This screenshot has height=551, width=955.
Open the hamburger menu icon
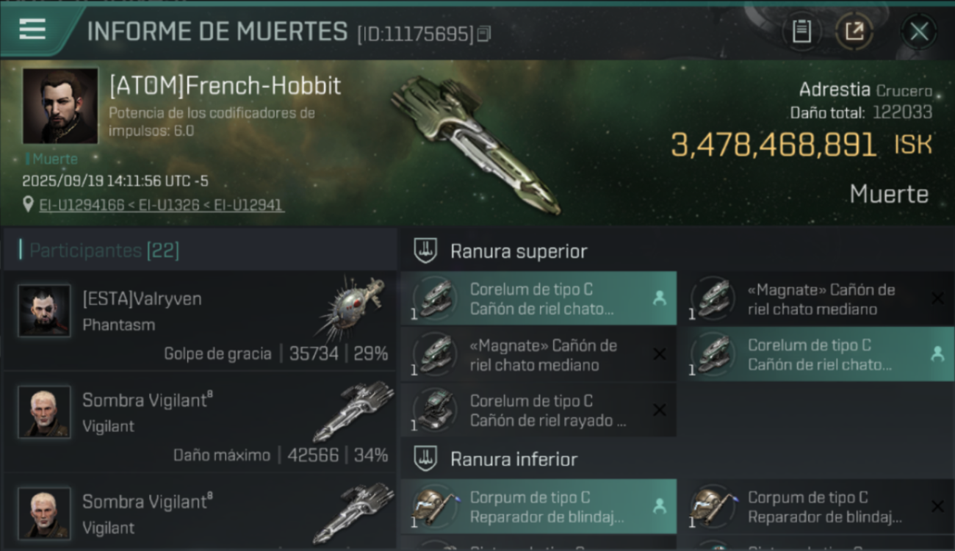coord(32,29)
